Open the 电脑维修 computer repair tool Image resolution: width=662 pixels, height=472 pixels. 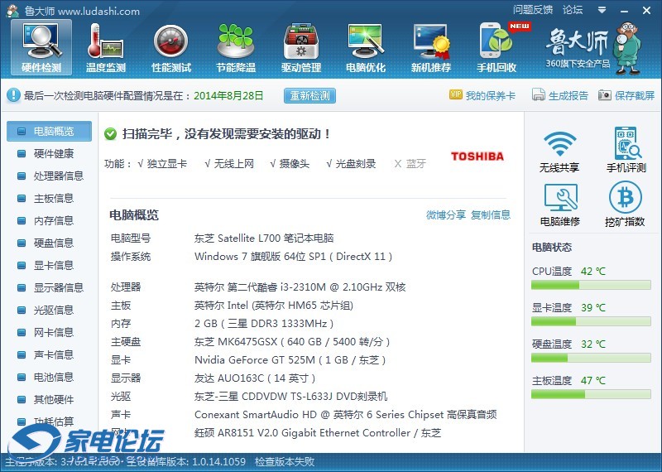point(559,205)
